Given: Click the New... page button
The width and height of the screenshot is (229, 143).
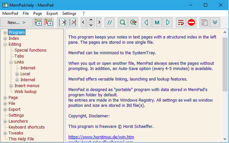Looking at the screenshot, I should tap(16, 22).
